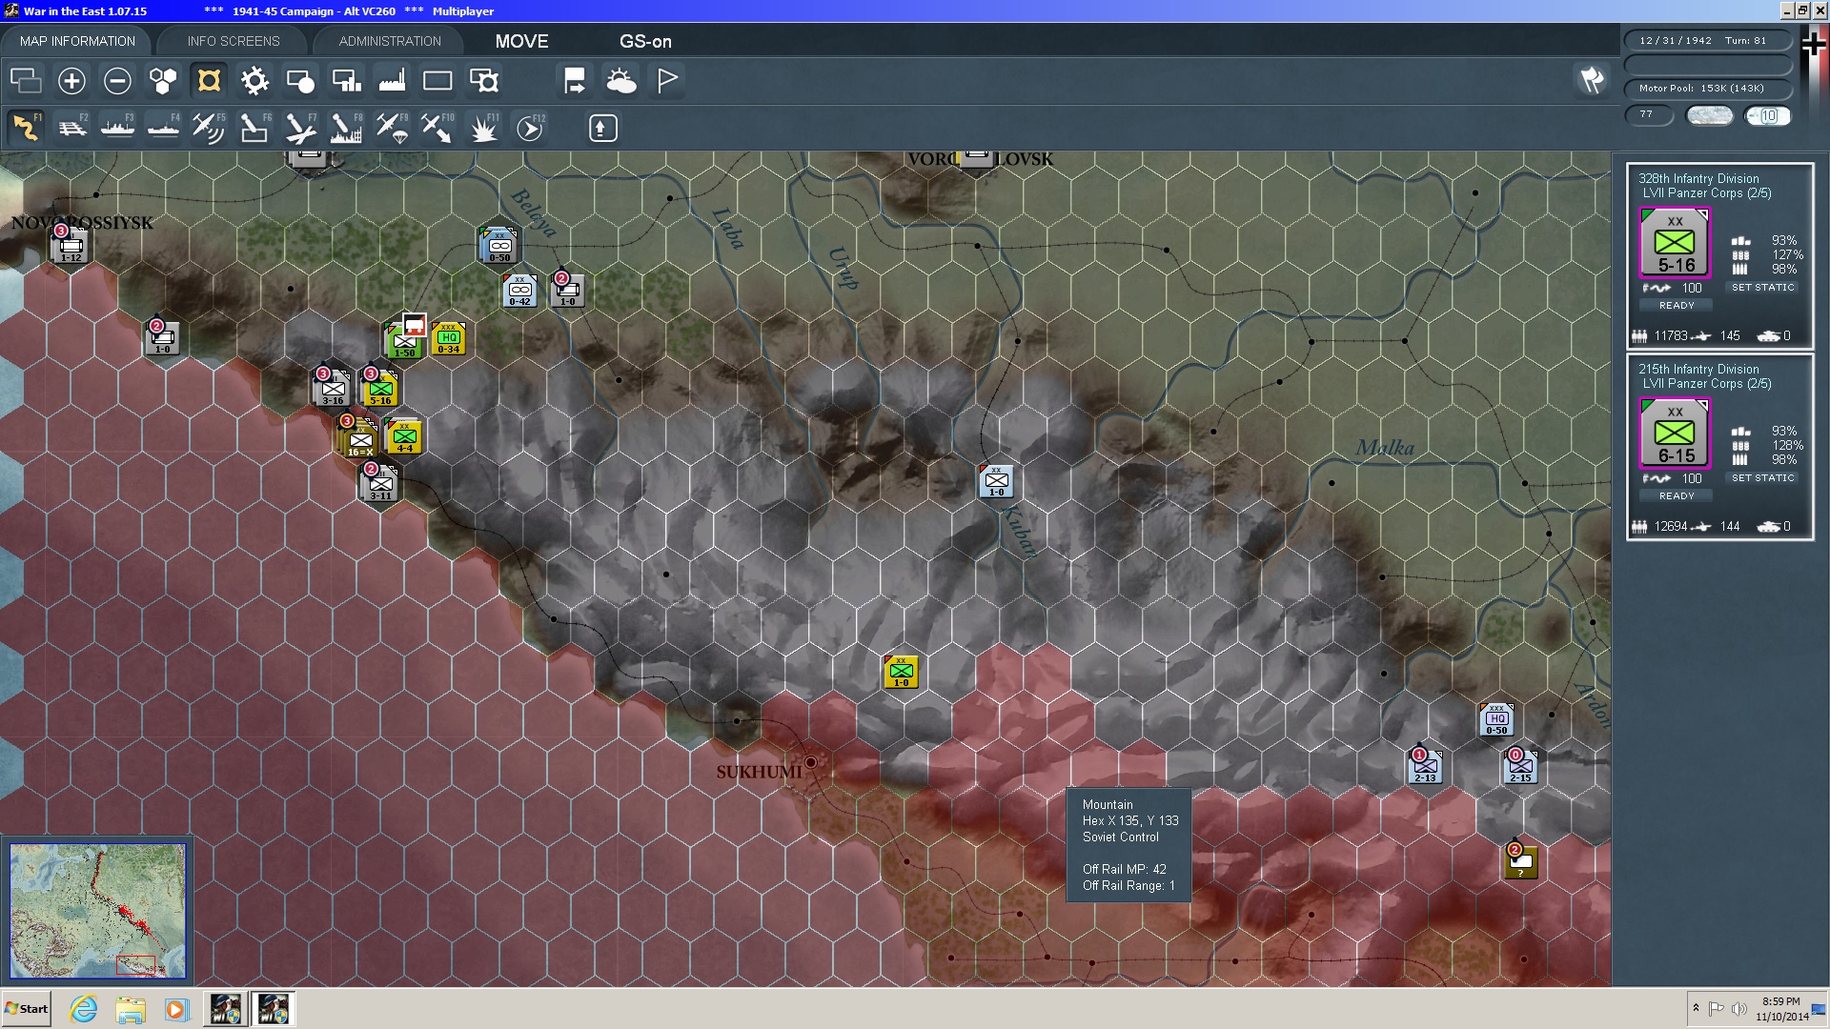Select the 215th Infantry Division 6-15 counter in panel

point(1675,434)
